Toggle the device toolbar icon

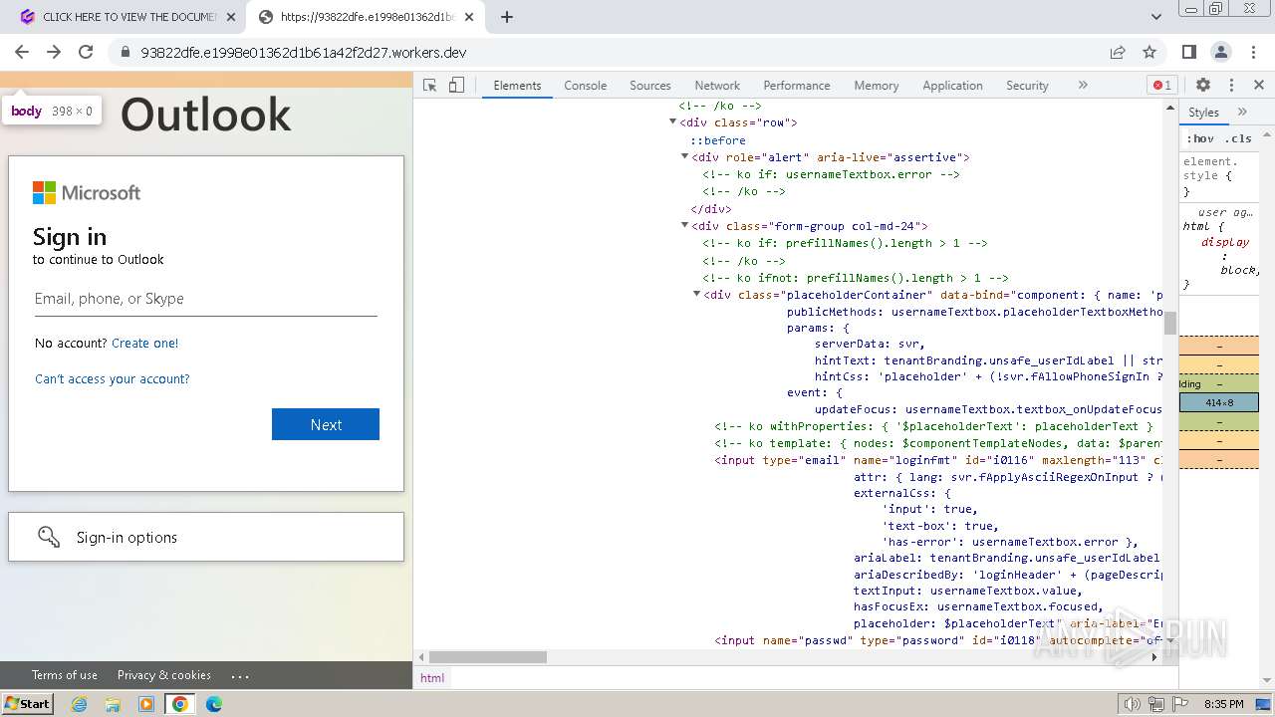[x=456, y=86]
